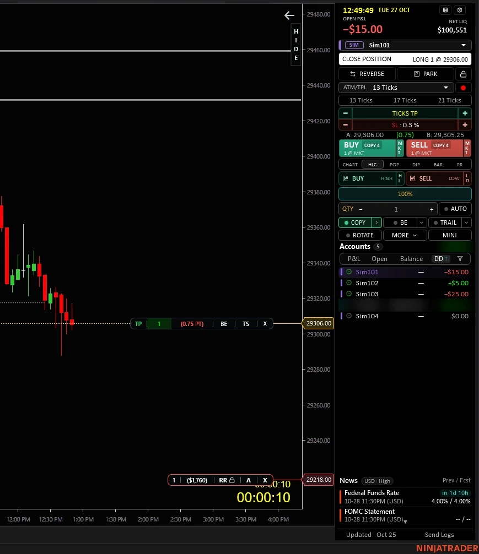This screenshot has width=479, height=554.
Task: Toggle the TRAIL option
Action: click(x=445, y=222)
